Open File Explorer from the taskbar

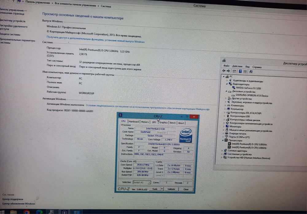point(14,212)
